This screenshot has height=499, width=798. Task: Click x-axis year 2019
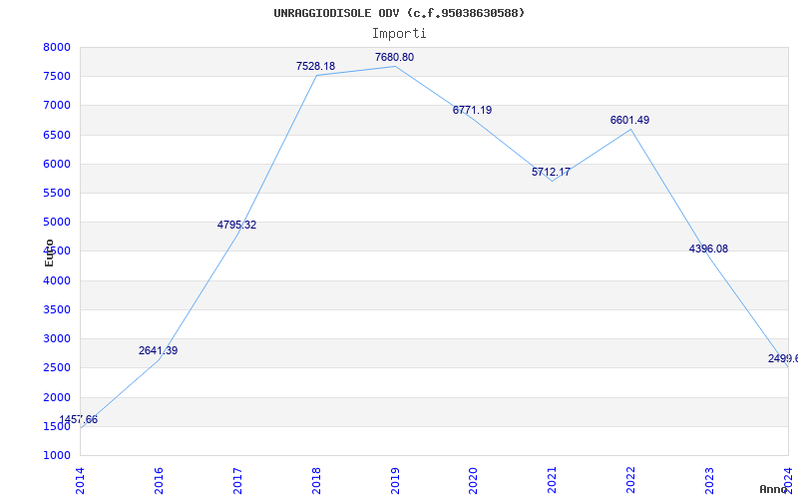tap(395, 480)
